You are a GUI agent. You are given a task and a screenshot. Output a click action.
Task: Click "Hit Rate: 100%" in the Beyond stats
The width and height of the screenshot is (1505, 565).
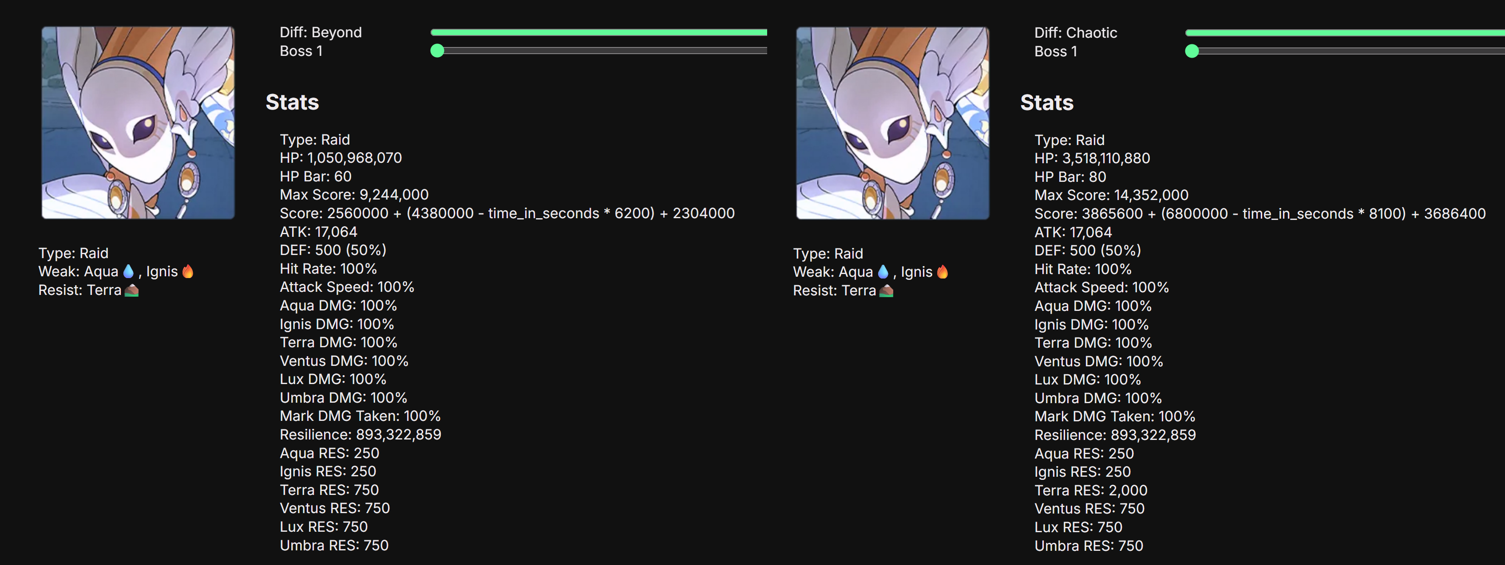tap(329, 268)
